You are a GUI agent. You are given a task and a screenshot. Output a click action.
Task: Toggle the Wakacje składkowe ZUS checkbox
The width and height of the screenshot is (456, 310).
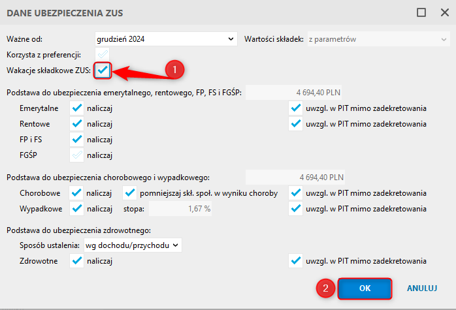point(103,70)
